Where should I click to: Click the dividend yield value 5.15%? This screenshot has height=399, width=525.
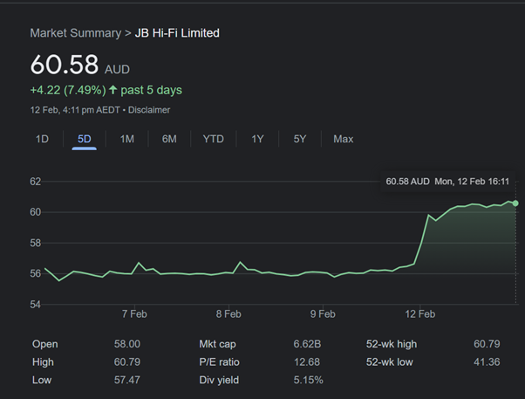[x=308, y=380]
